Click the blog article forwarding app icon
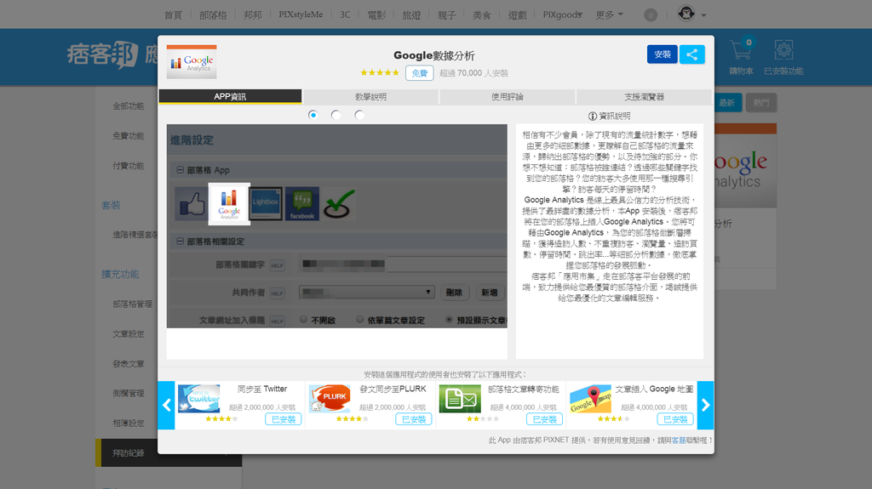 click(460, 398)
